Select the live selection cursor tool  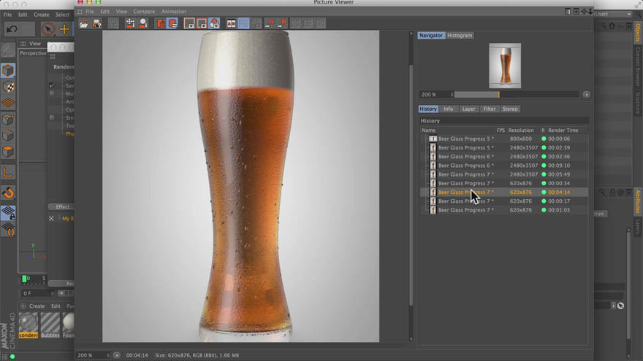click(48, 29)
